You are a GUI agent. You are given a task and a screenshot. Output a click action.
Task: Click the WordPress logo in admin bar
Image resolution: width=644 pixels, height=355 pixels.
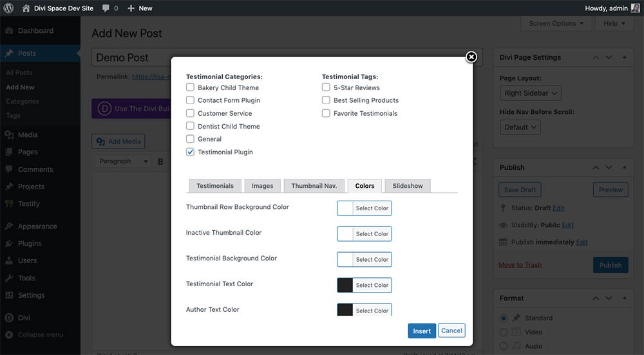tap(8, 8)
